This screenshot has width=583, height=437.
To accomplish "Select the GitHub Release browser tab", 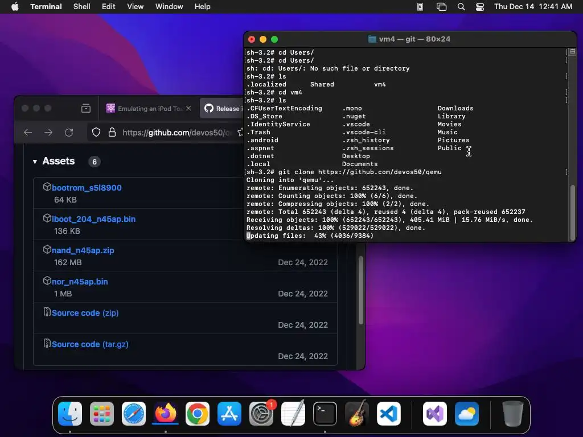I will [223, 109].
